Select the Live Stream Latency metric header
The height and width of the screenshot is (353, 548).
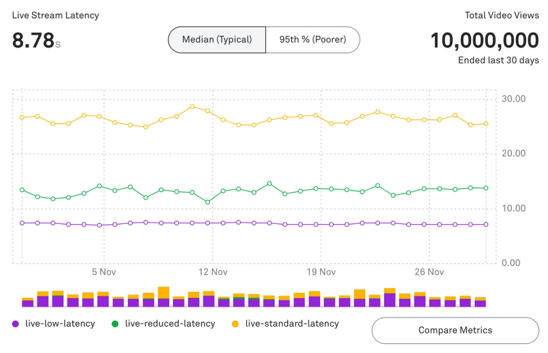point(55,15)
